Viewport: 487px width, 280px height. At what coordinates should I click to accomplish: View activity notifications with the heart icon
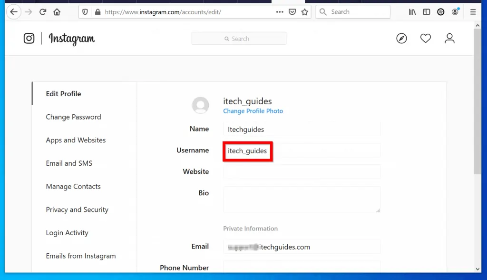click(426, 38)
